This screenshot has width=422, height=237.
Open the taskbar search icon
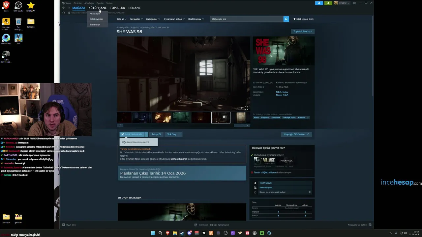point(160,233)
